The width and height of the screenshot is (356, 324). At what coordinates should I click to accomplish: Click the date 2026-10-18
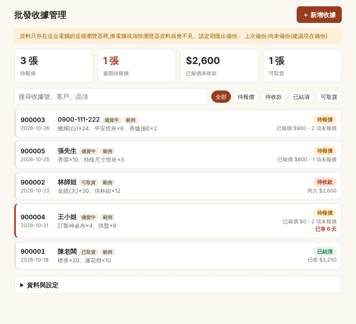point(34,260)
